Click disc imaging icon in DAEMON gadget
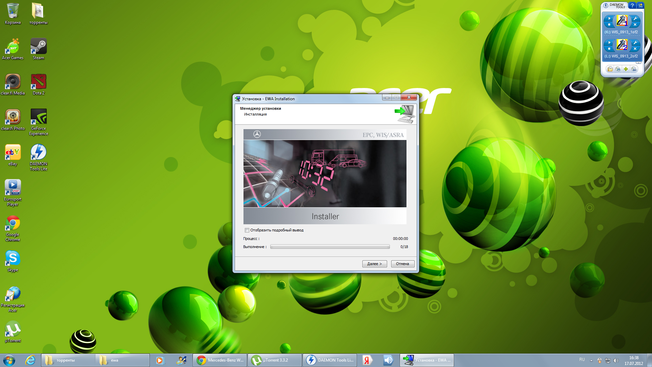The height and width of the screenshot is (367, 652). [618, 69]
